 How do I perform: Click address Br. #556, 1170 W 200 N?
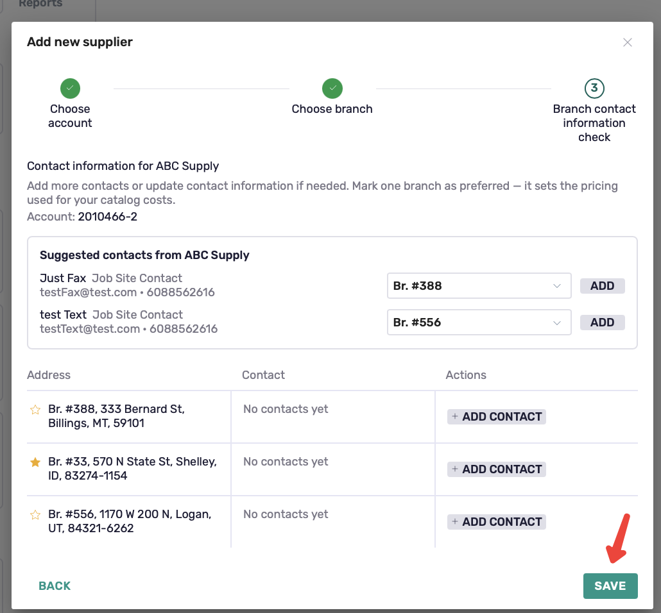pyautogui.click(x=130, y=521)
